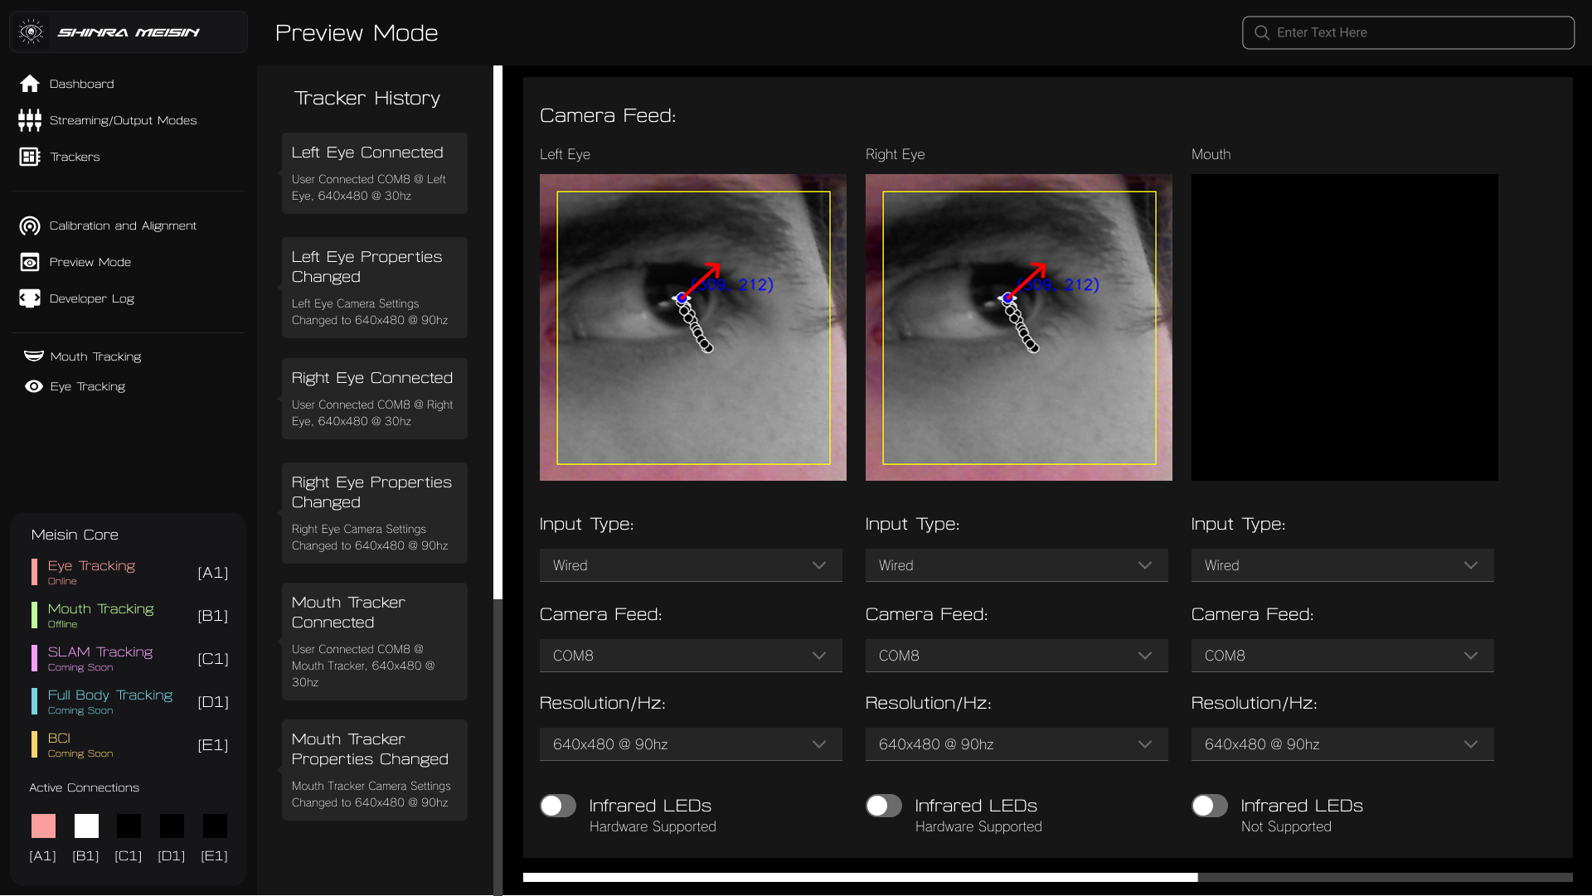
Task: Click the Developer Log code icon
Action: pos(30,298)
